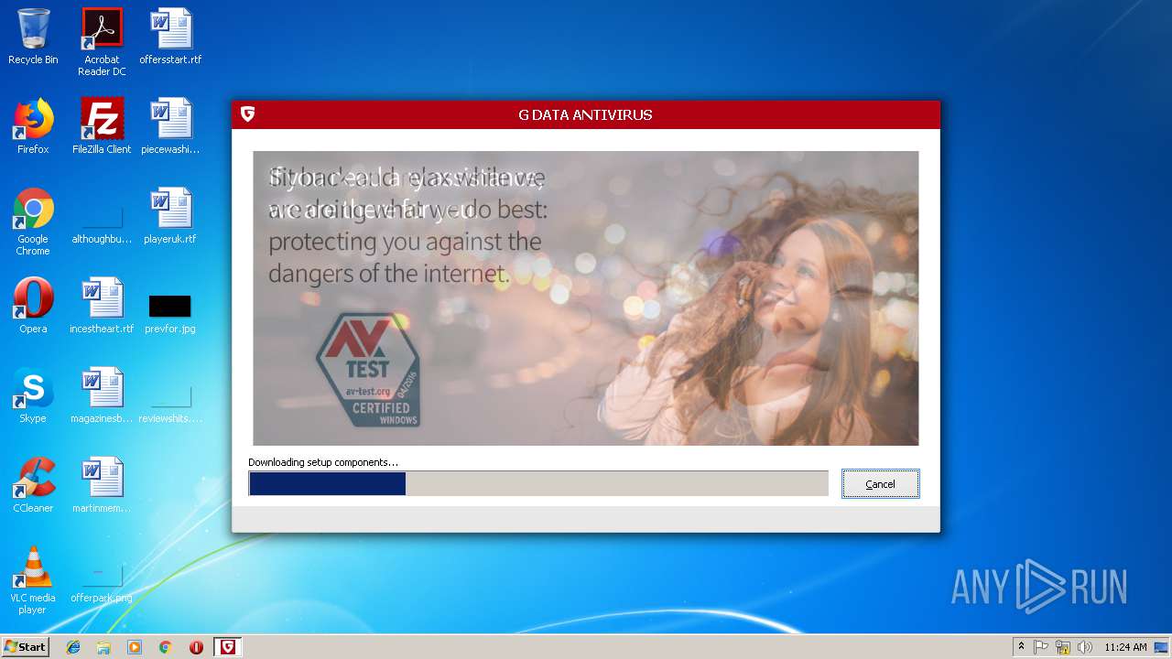Select the prevfor.jpg image file

point(170,314)
